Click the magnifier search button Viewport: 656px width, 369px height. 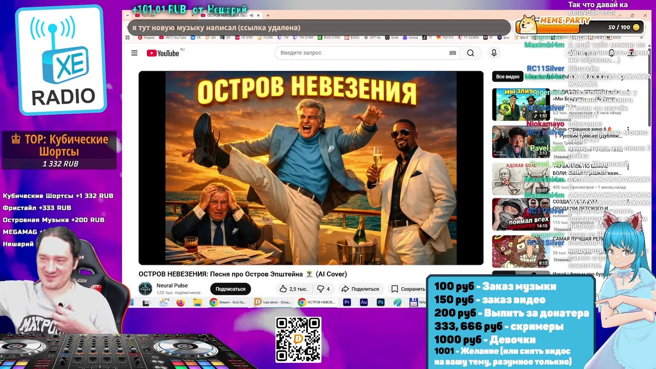pyautogui.click(x=470, y=53)
